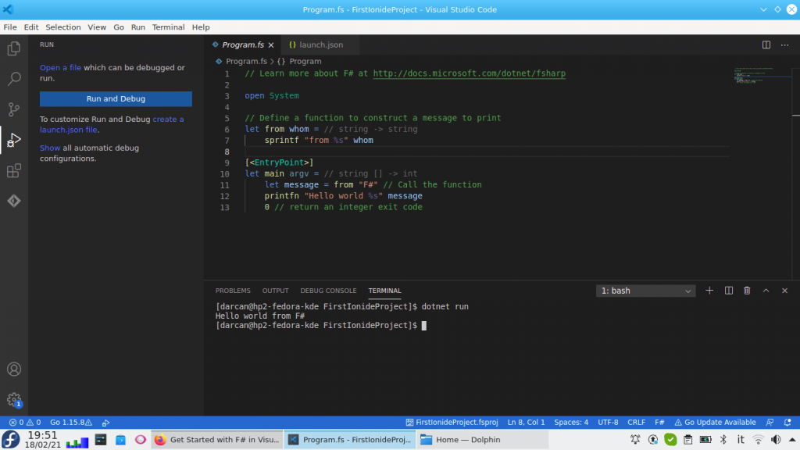Change line endings via CRLF status item
The height and width of the screenshot is (450, 800).
[x=636, y=423]
